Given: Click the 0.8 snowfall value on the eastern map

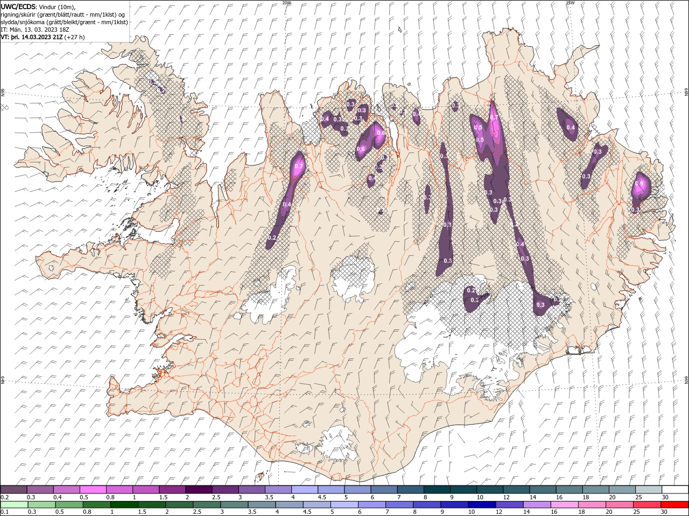Looking at the screenshot, I should (x=639, y=183).
